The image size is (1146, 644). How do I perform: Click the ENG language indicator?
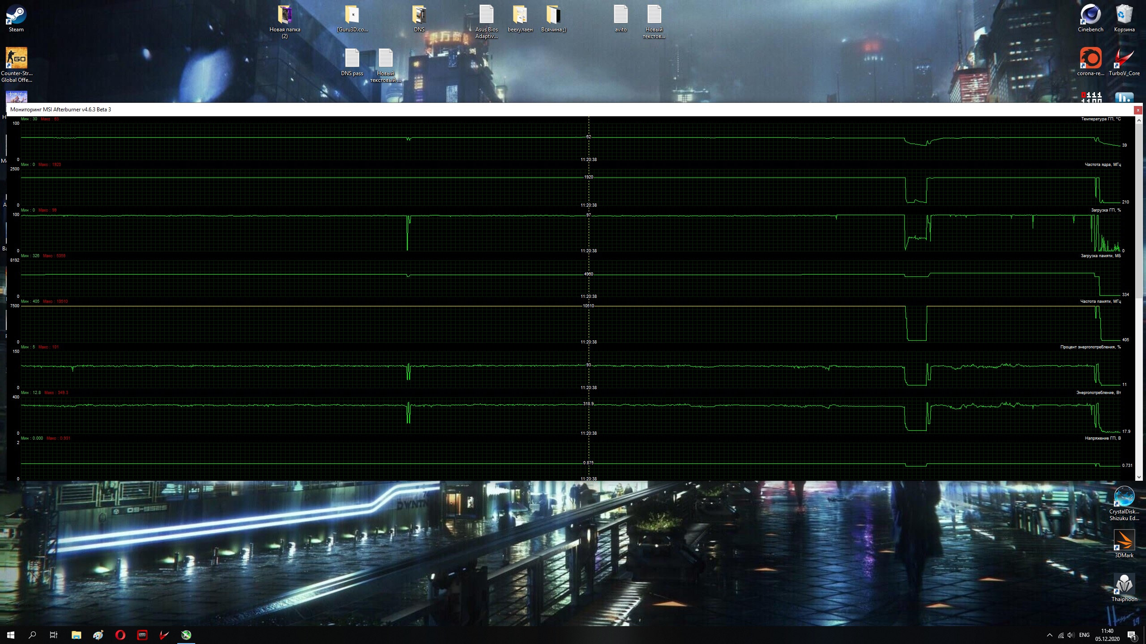tap(1084, 635)
